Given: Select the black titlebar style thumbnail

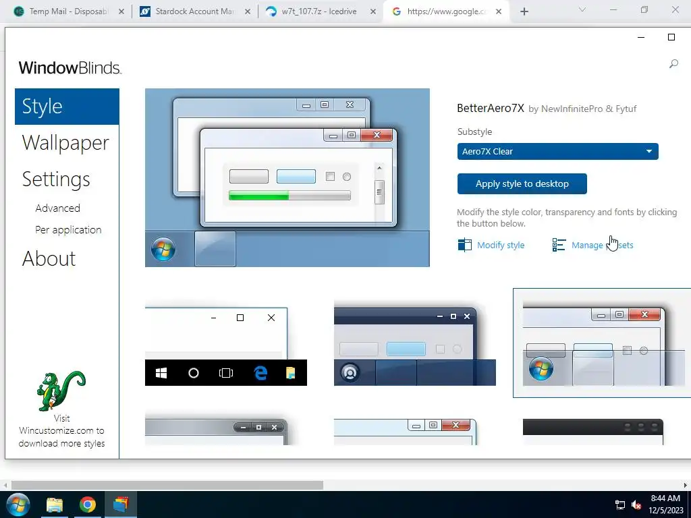Looking at the screenshot, I should (592, 432).
